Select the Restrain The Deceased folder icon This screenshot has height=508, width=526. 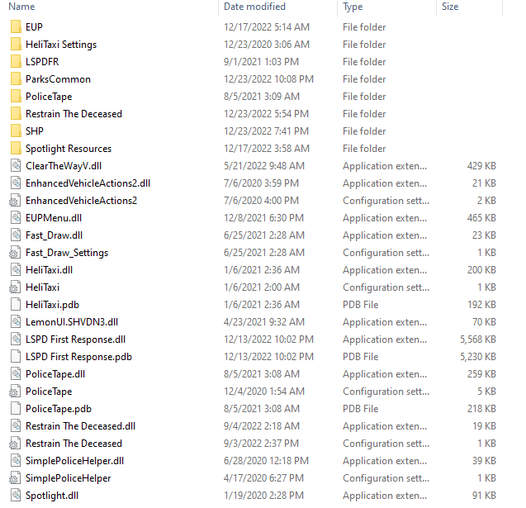[x=16, y=114]
